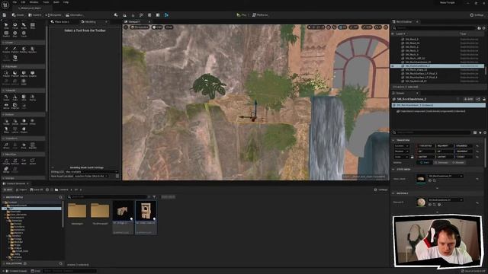Open the Static Mesh asset dropdown

(445, 176)
